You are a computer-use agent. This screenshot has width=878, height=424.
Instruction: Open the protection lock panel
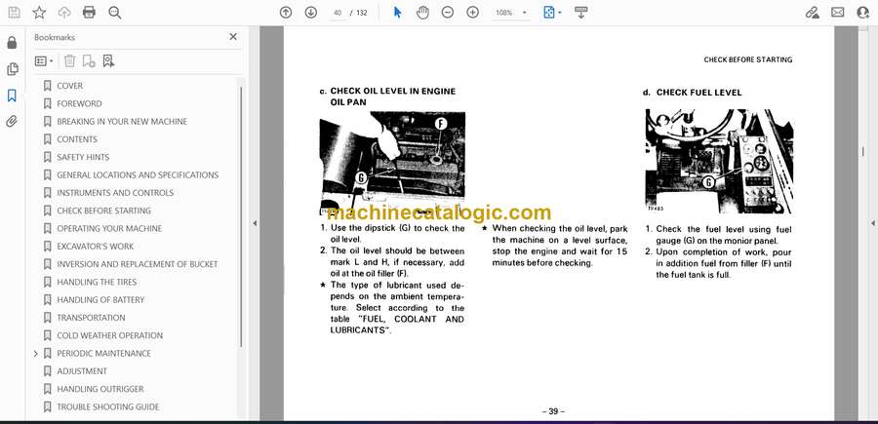pyautogui.click(x=12, y=43)
